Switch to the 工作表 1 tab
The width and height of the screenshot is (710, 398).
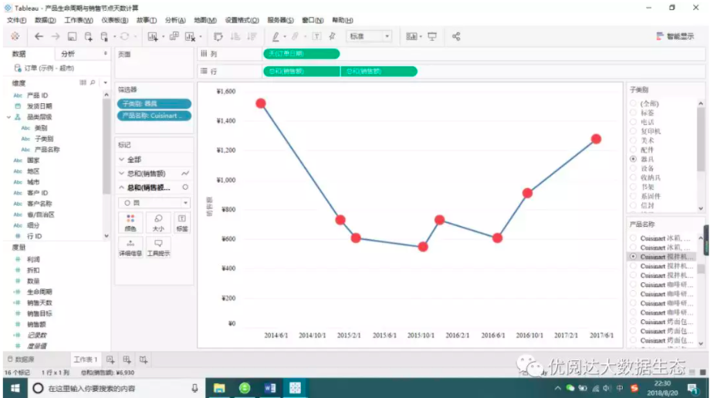tap(86, 359)
